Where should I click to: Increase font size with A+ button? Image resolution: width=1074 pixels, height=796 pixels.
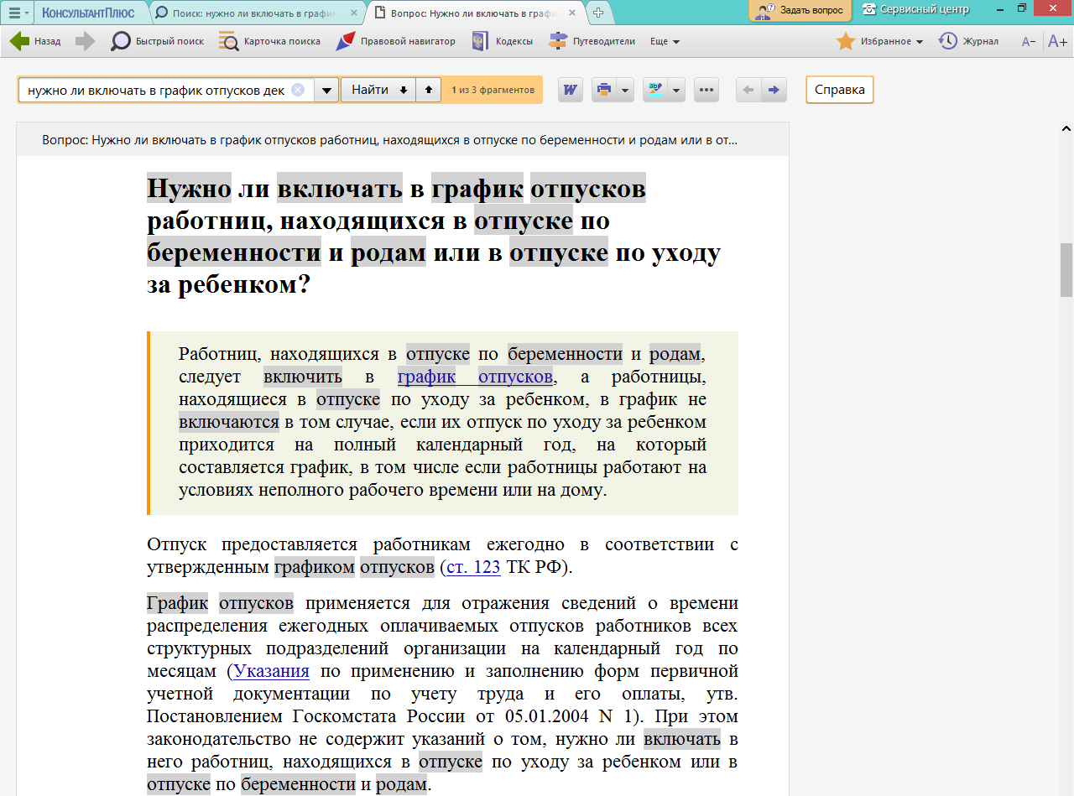1057,41
